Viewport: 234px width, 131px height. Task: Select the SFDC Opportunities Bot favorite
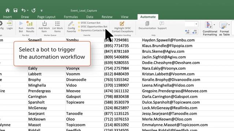93,27
